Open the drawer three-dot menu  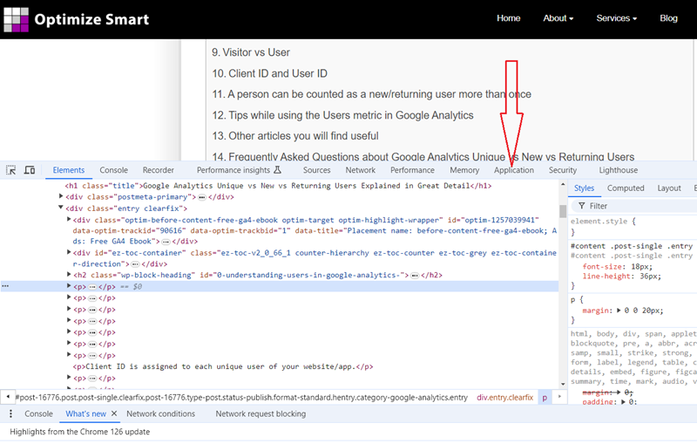(10, 413)
